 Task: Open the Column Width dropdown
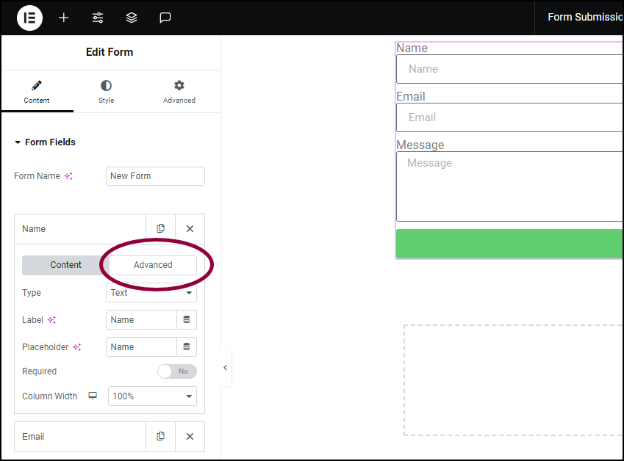pyautogui.click(x=152, y=396)
